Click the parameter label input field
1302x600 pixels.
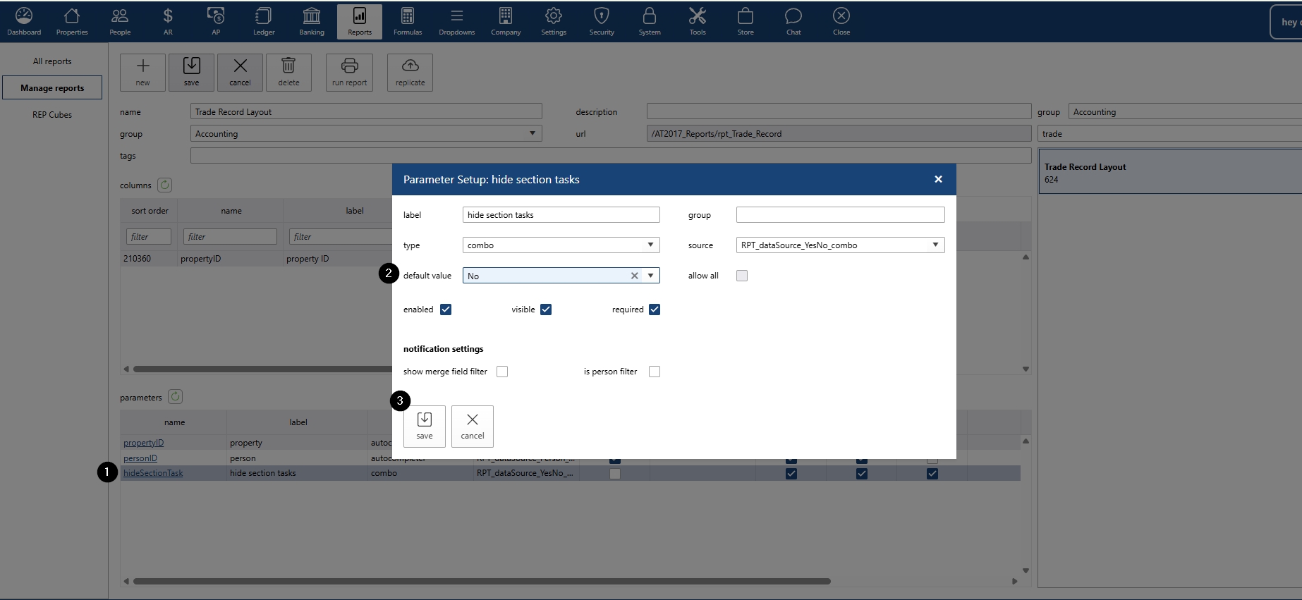coord(561,215)
